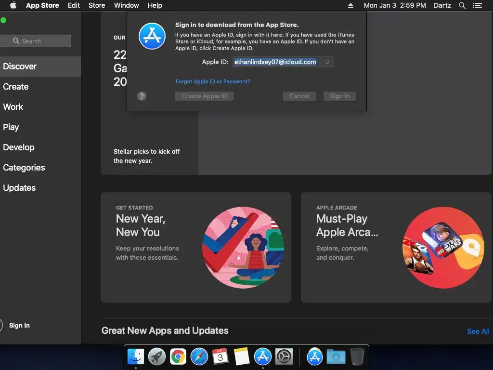Open System Preferences gear in Dock
Screen dimensions: 493x370
tap(284, 357)
